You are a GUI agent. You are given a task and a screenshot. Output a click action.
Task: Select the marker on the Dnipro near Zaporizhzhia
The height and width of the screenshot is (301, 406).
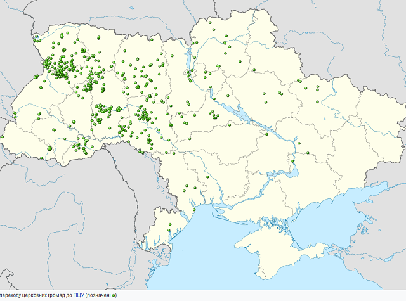click(x=293, y=162)
